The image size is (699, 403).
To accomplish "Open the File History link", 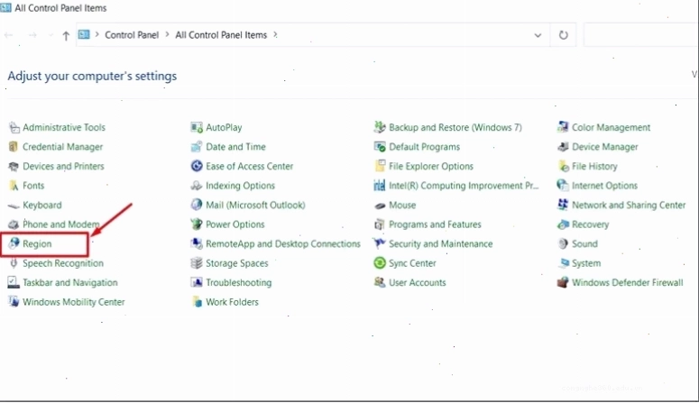I will [x=594, y=166].
